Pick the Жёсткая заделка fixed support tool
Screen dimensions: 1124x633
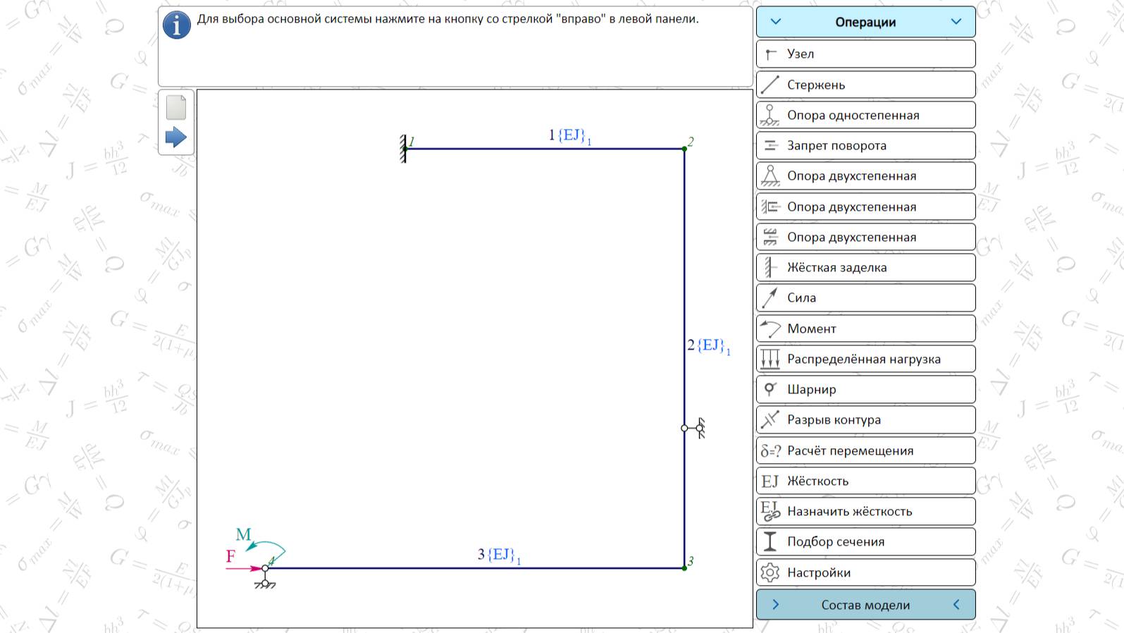(865, 267)
